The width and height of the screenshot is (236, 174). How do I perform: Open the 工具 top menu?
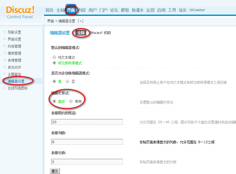172,10
